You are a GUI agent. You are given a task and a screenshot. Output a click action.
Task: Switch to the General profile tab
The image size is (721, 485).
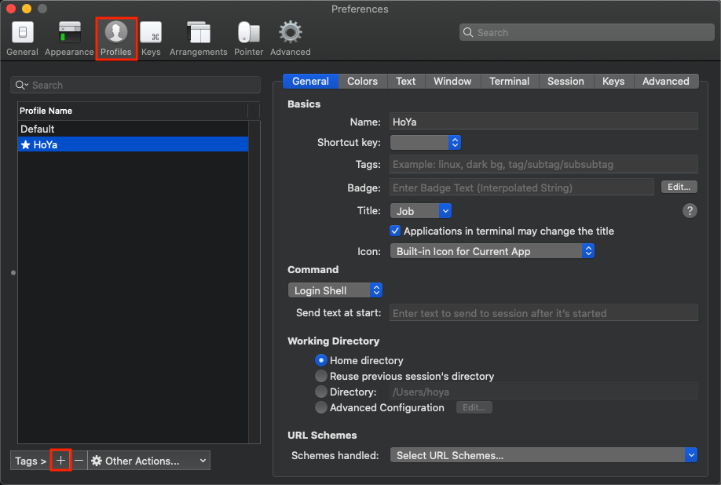pyautogui.click(x=310, y=82)
